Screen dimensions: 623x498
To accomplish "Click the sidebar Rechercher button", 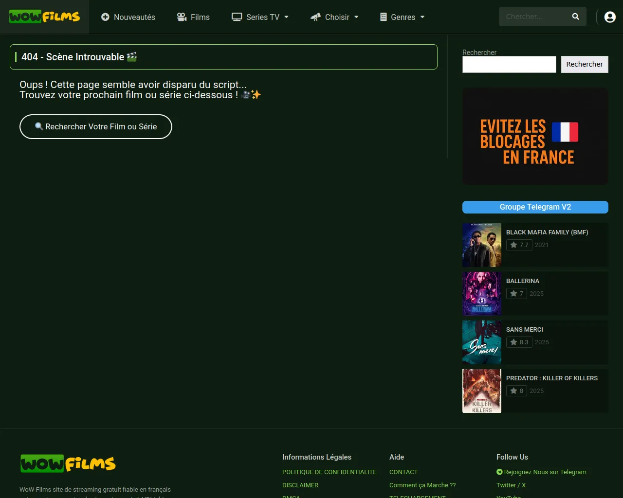I will pyautogui.click(x=585, y=64).
